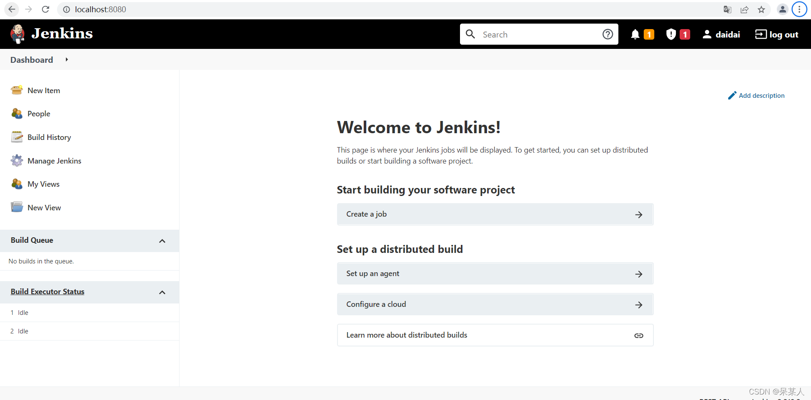Click the share page icon

(x=744, y=9)
